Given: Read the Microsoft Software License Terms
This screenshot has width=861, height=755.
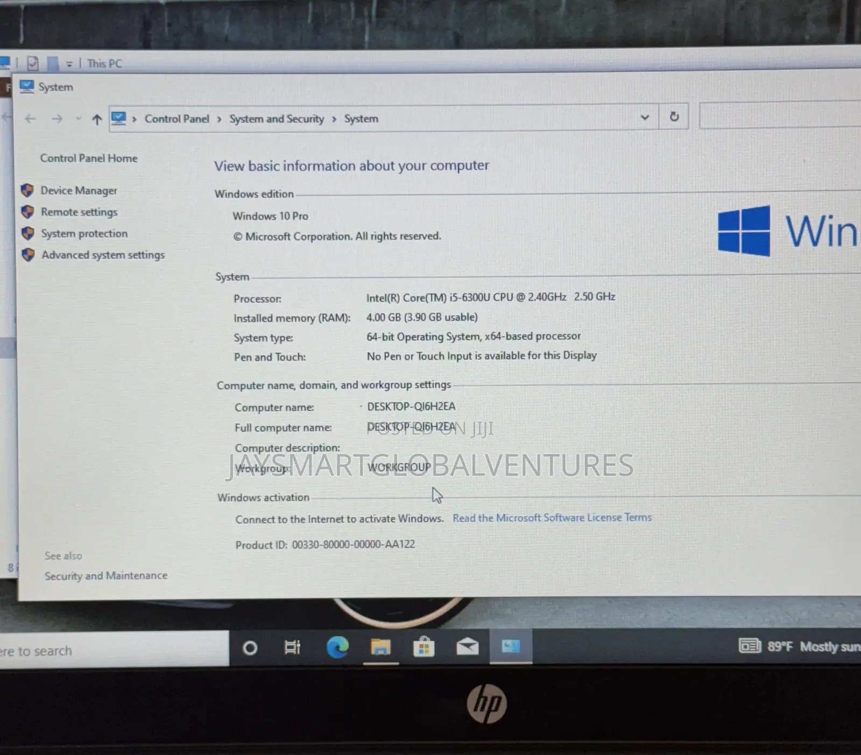Looking at the screenshot, I should [x=552, y=517].
